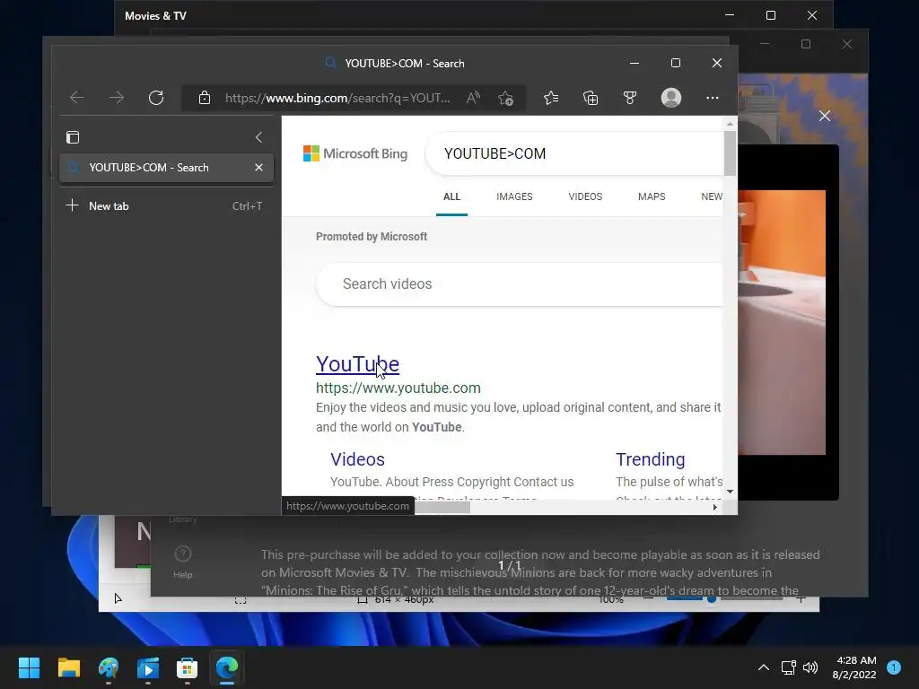Open File Explorer from taskbar
Viewport: 919px width, 689px height.
68,667
